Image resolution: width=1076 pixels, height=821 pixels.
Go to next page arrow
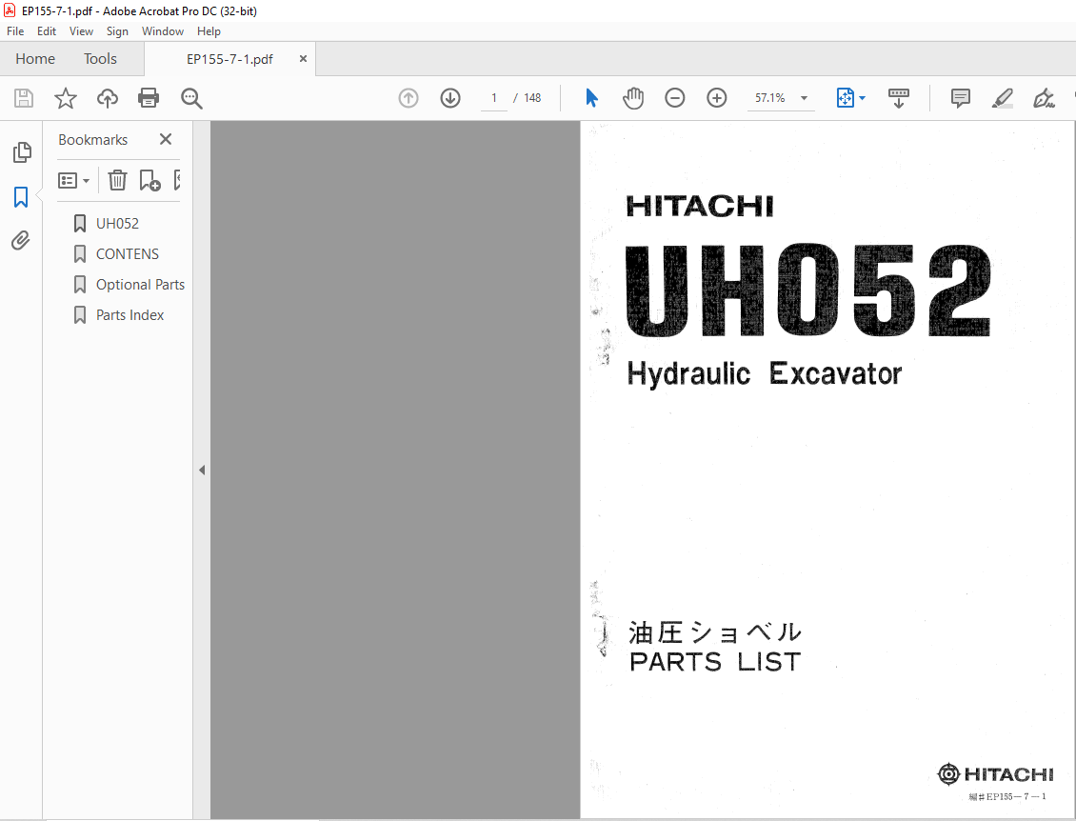450,98
